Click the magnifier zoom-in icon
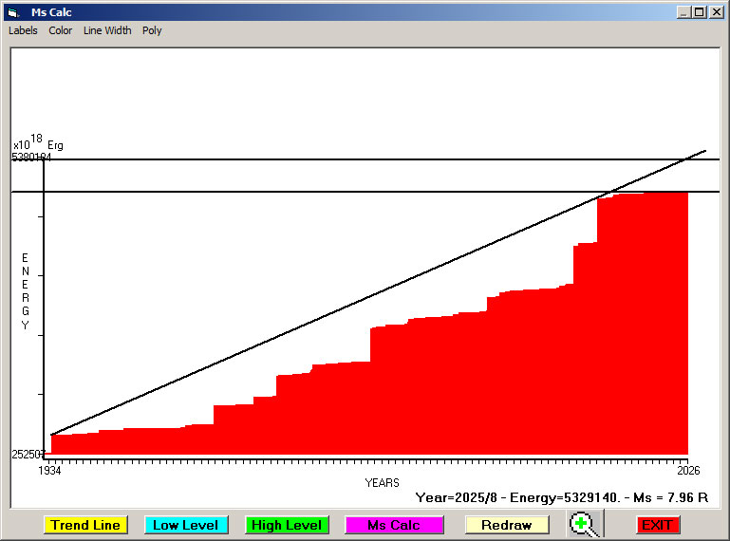The height and width of the screenshot is (541, 730). point(586,524)
